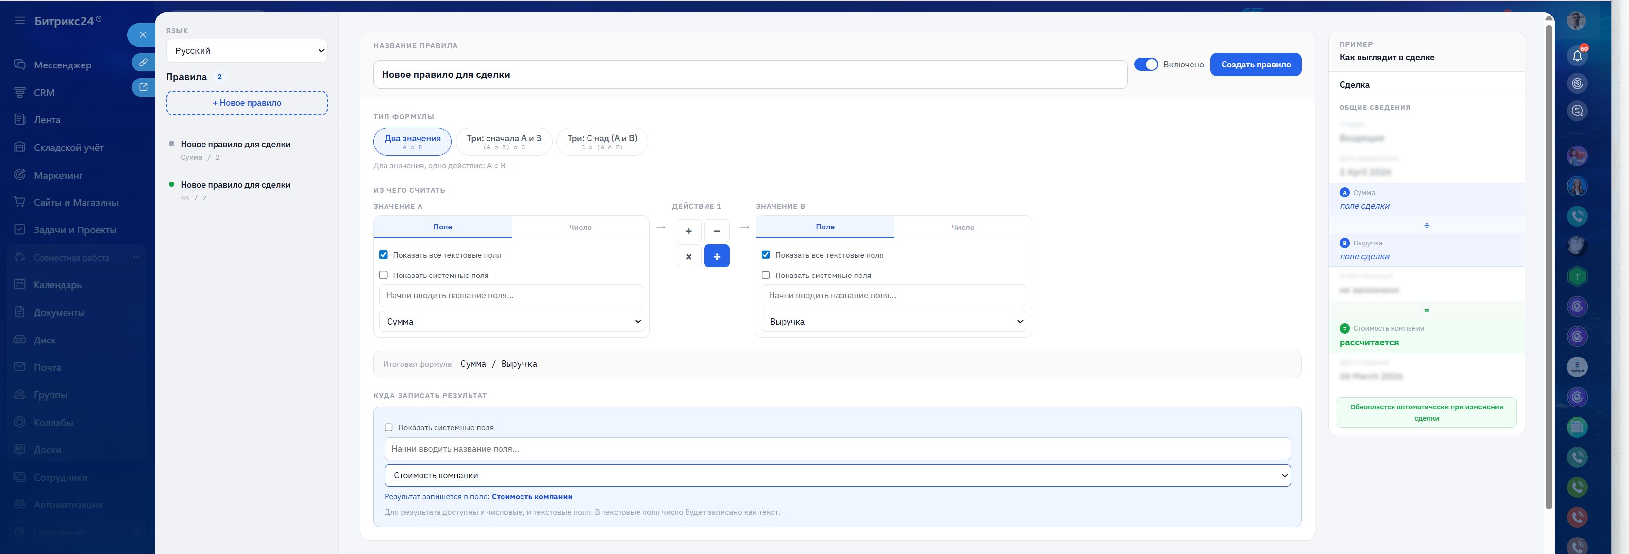Open notifications bell icon with badge
The image size is (1629, 554).
click(1577, 56)
